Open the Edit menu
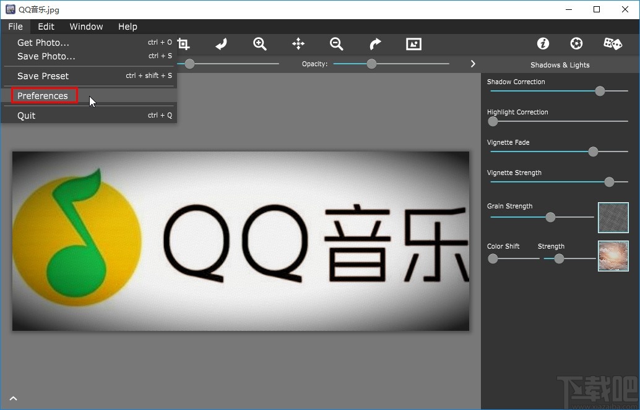Viewport: 640px width, 410px height. [46, 27]
